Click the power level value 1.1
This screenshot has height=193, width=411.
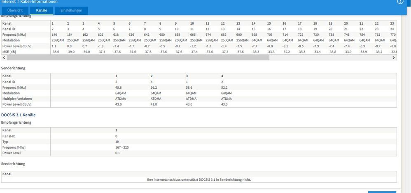click(54, 46)
